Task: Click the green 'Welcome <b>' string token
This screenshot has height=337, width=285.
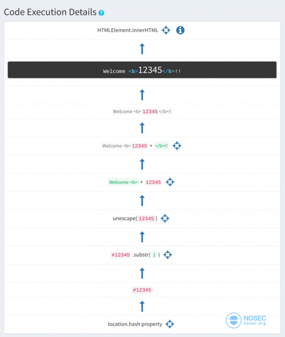Action: pyautogui.click(x=123, y=182)
